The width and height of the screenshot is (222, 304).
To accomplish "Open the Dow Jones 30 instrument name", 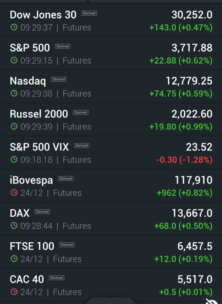I will pyautogui.click(x=43, y=15).
